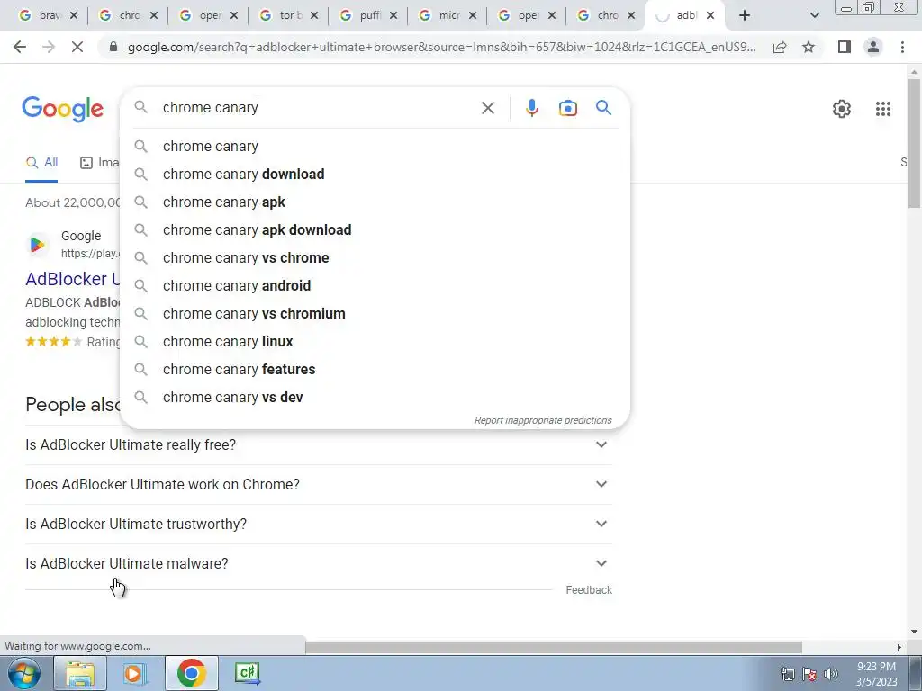
Task: Switch to the 'tor b' browser tab
Action: 289,16
